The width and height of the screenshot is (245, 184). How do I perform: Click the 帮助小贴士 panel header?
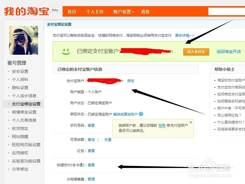[225, 69]
